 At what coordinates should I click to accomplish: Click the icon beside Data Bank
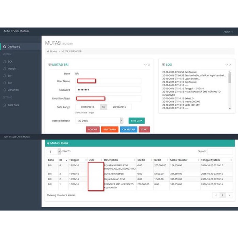pos(5,105)
